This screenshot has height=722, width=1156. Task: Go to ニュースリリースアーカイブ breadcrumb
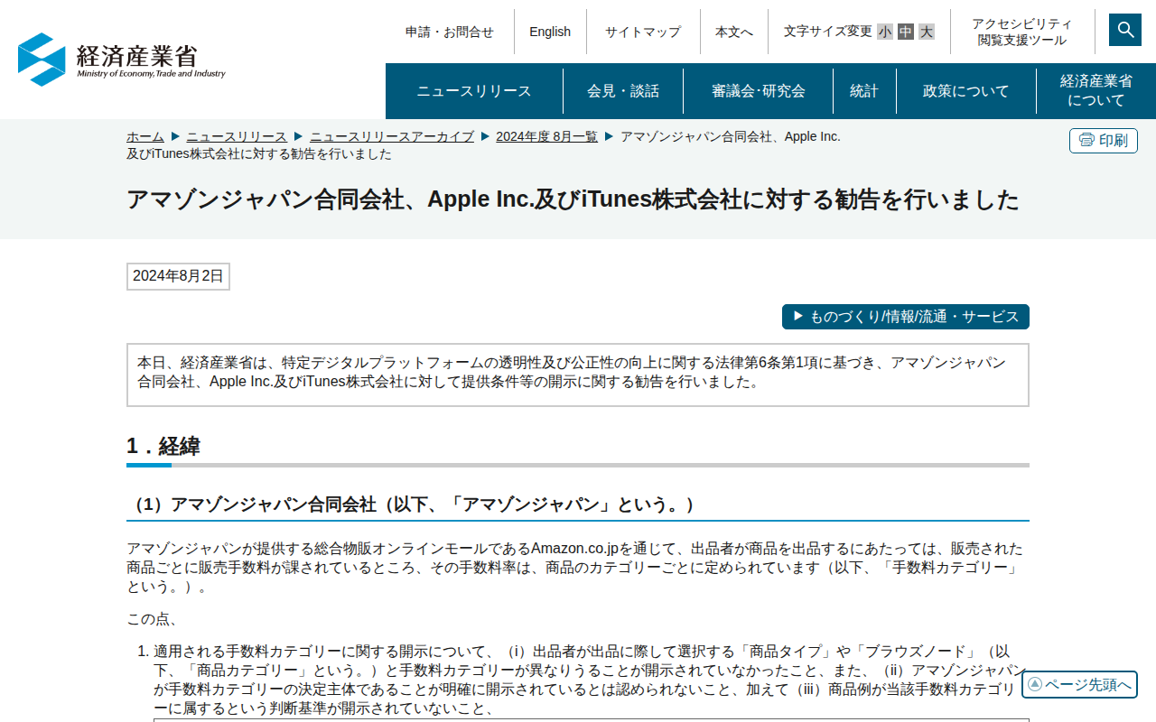[x=392, y=136]
